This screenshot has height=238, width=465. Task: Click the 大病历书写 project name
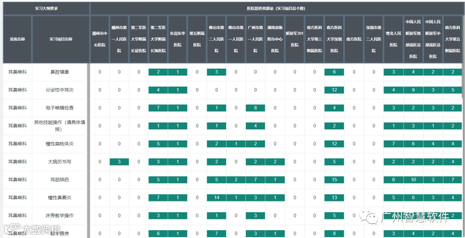(60, 162)
